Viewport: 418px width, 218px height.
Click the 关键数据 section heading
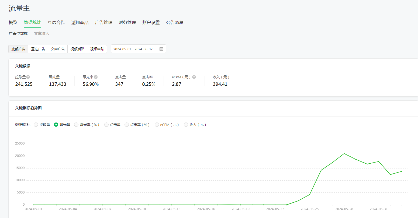coord(23,66)
